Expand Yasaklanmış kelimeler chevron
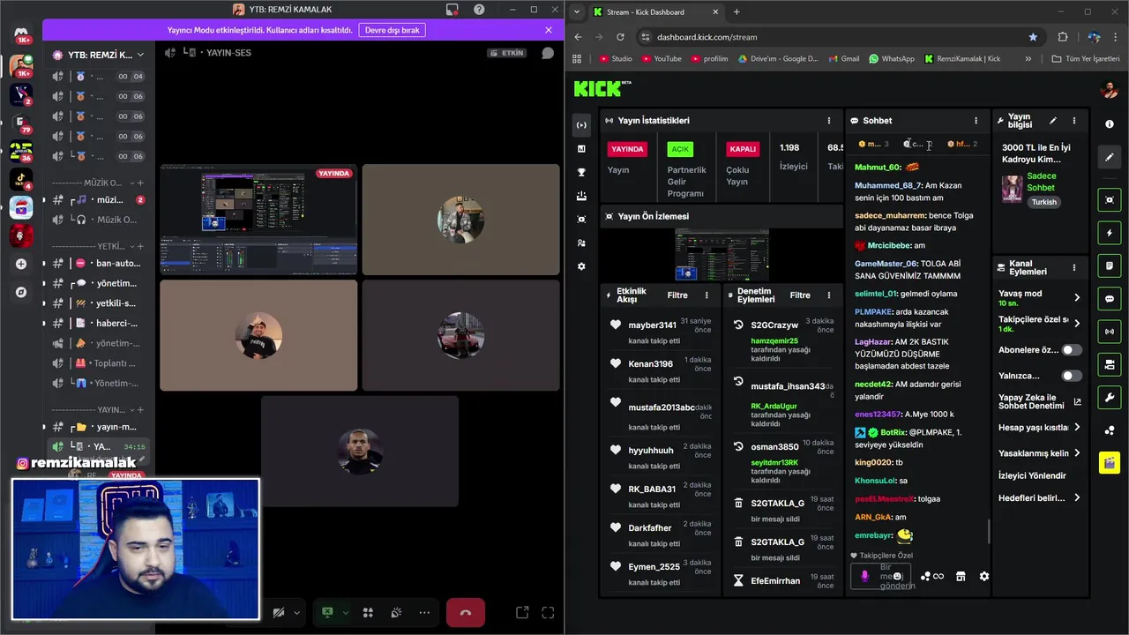Viewport: 1129px width, 635px height. [x=1077, y=453]
